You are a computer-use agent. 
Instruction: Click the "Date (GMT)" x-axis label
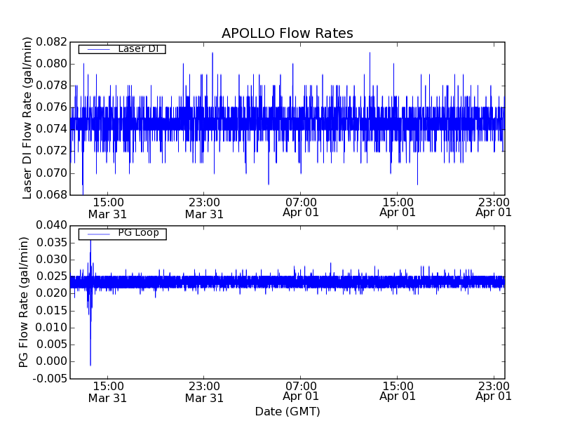click(288, 411)
